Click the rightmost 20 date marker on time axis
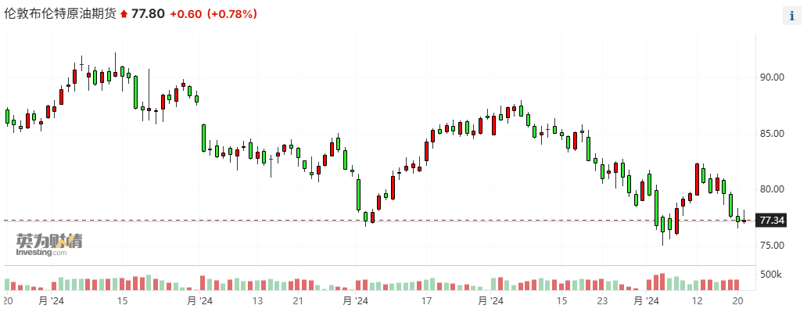 coord(737,301)
